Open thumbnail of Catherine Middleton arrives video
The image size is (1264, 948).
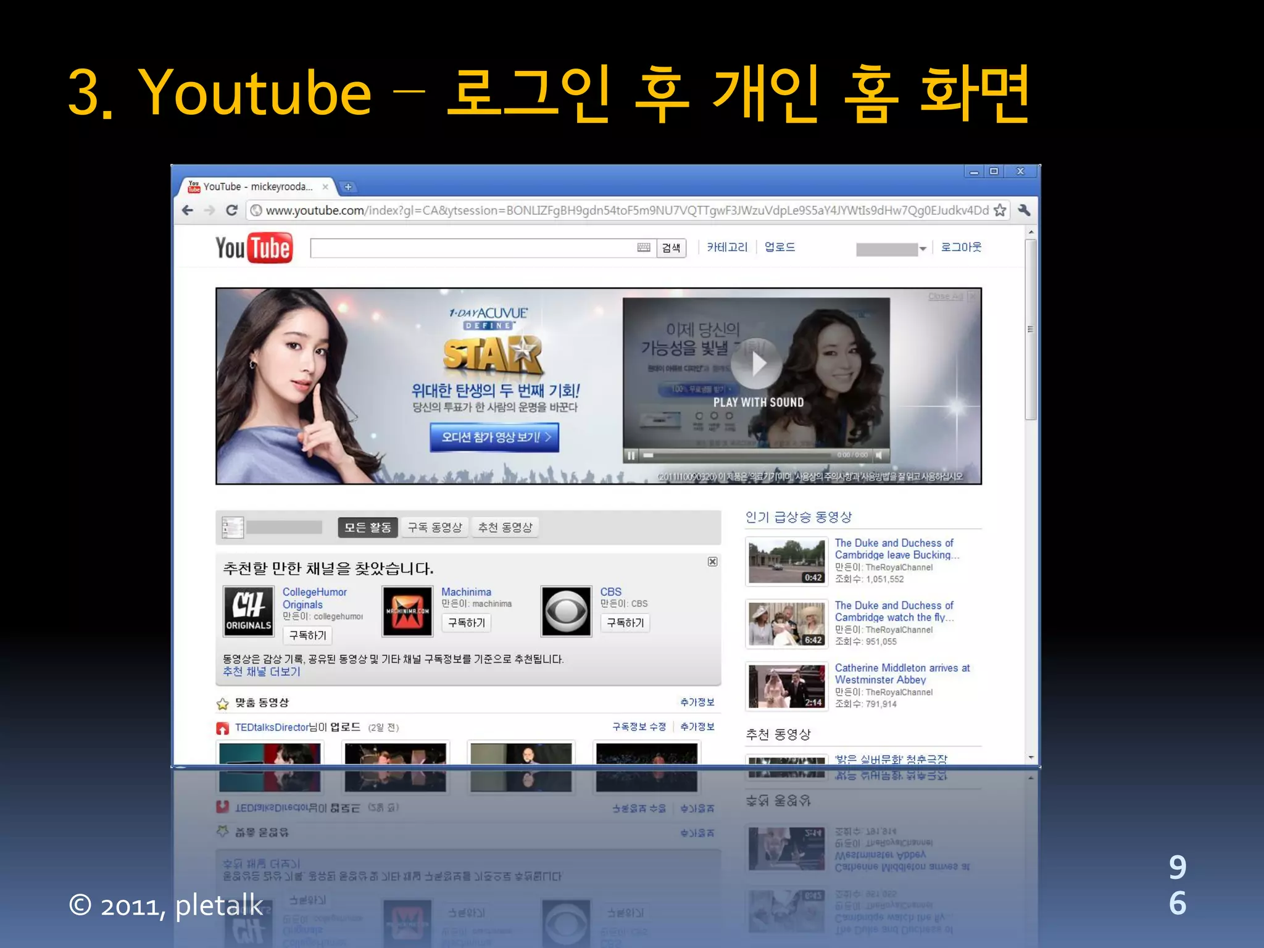pyautogui.click(x=786, y=686)
